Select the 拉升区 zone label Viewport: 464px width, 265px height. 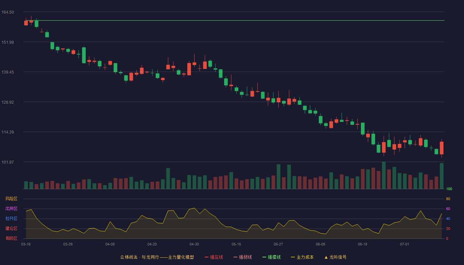[x=11, y=219]
